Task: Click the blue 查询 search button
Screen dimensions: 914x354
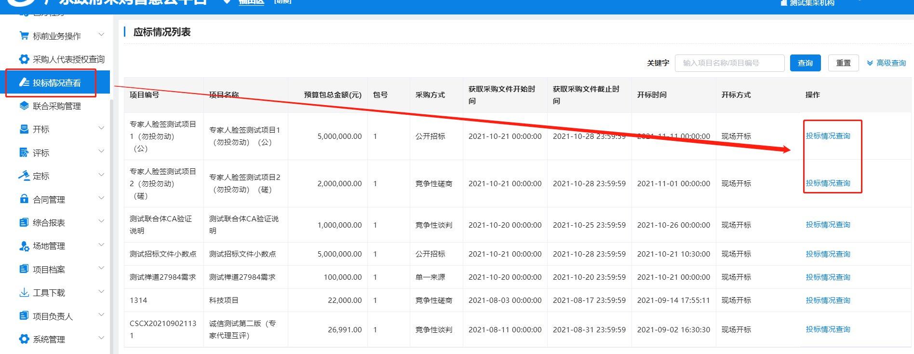Action: coord(805,63)
